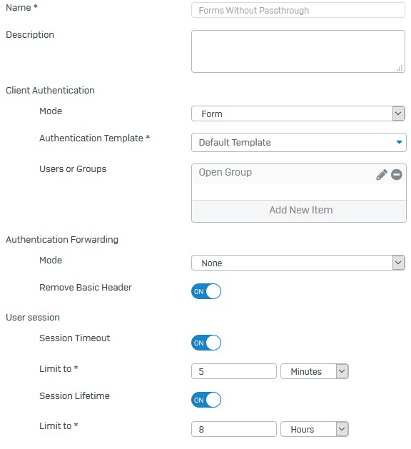
Task: Click the Description resize grip handle
Action: pyautogui.click(x=400, y=68)
